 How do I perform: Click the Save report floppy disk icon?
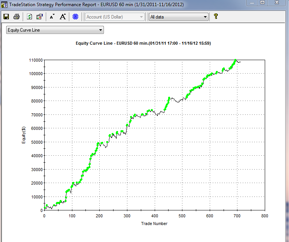pyautogui.click(x=6, y=17)
